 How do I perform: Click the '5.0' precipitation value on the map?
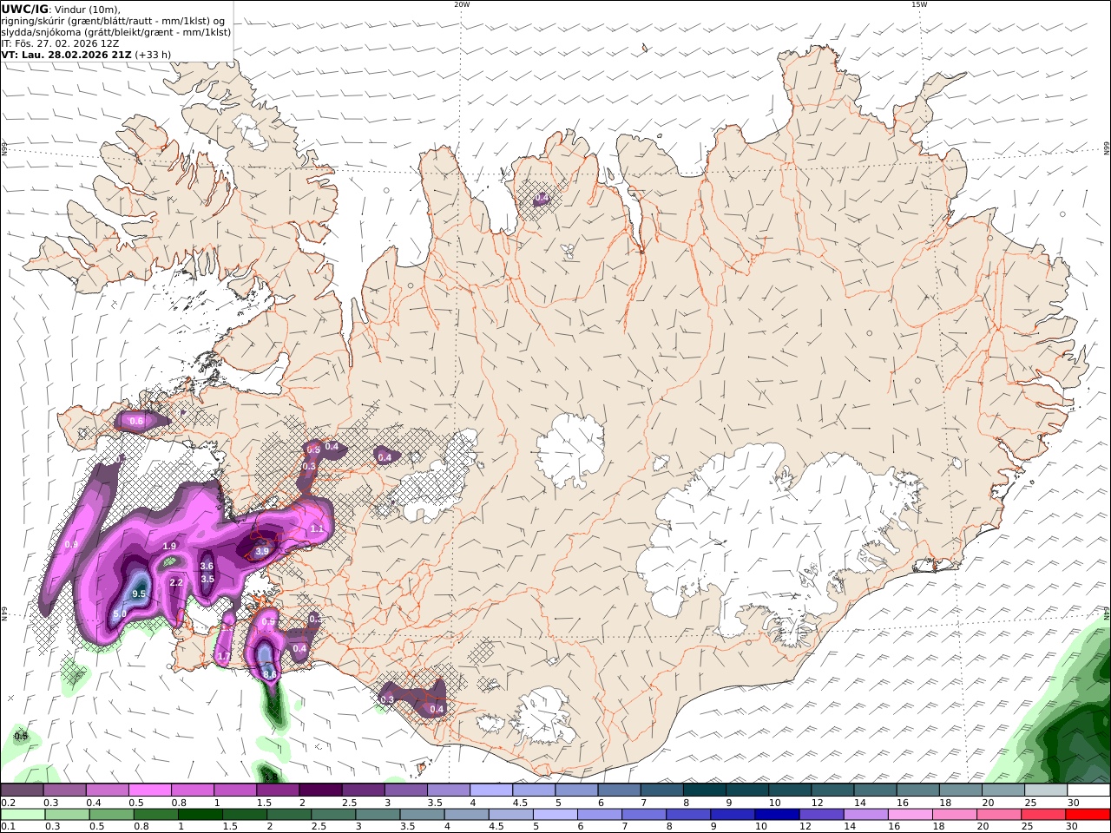[120, 614]
